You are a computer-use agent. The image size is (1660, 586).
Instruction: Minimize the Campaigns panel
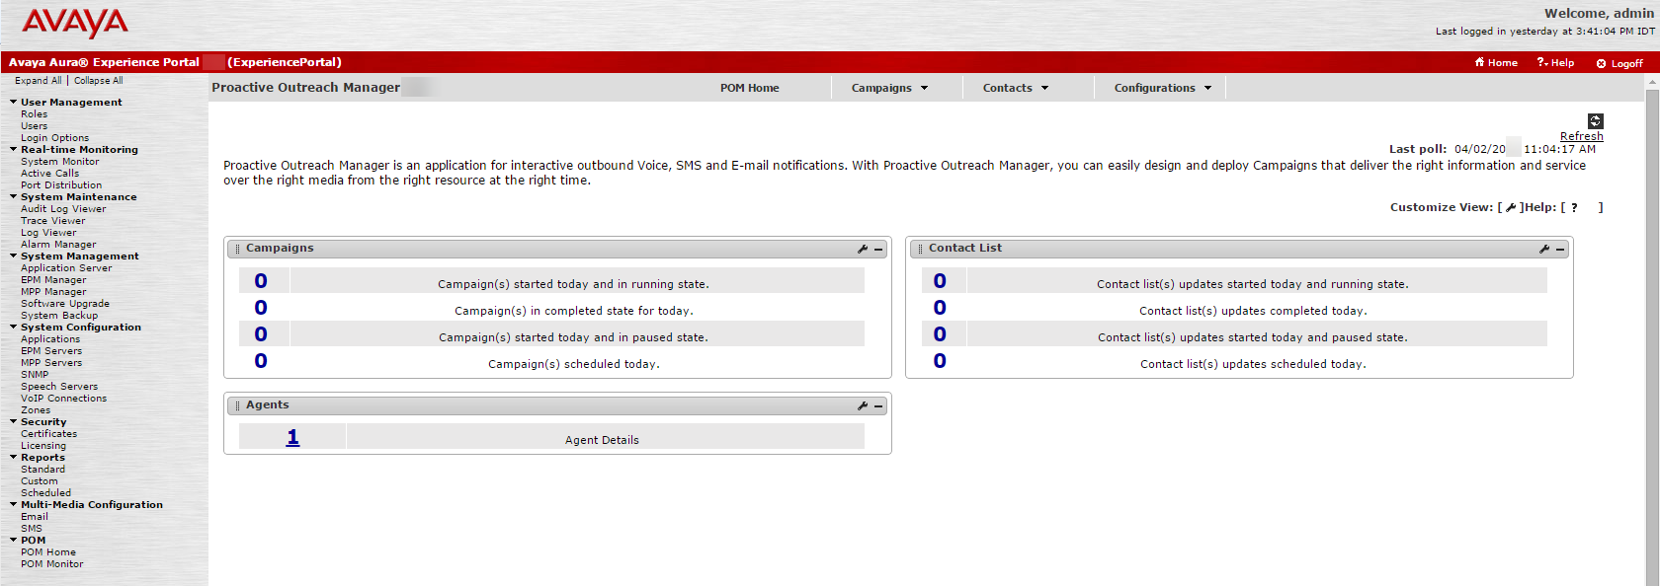[878, 250]
